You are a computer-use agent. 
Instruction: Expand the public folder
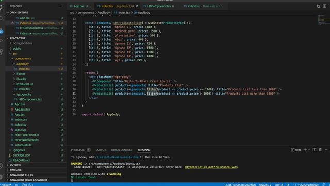click(x=36, y=49)
